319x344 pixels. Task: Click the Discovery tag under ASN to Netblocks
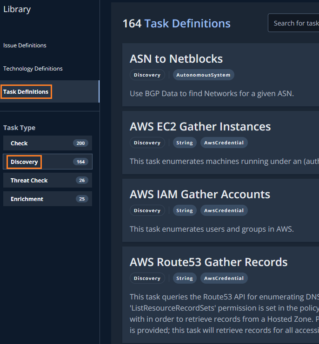147,75
